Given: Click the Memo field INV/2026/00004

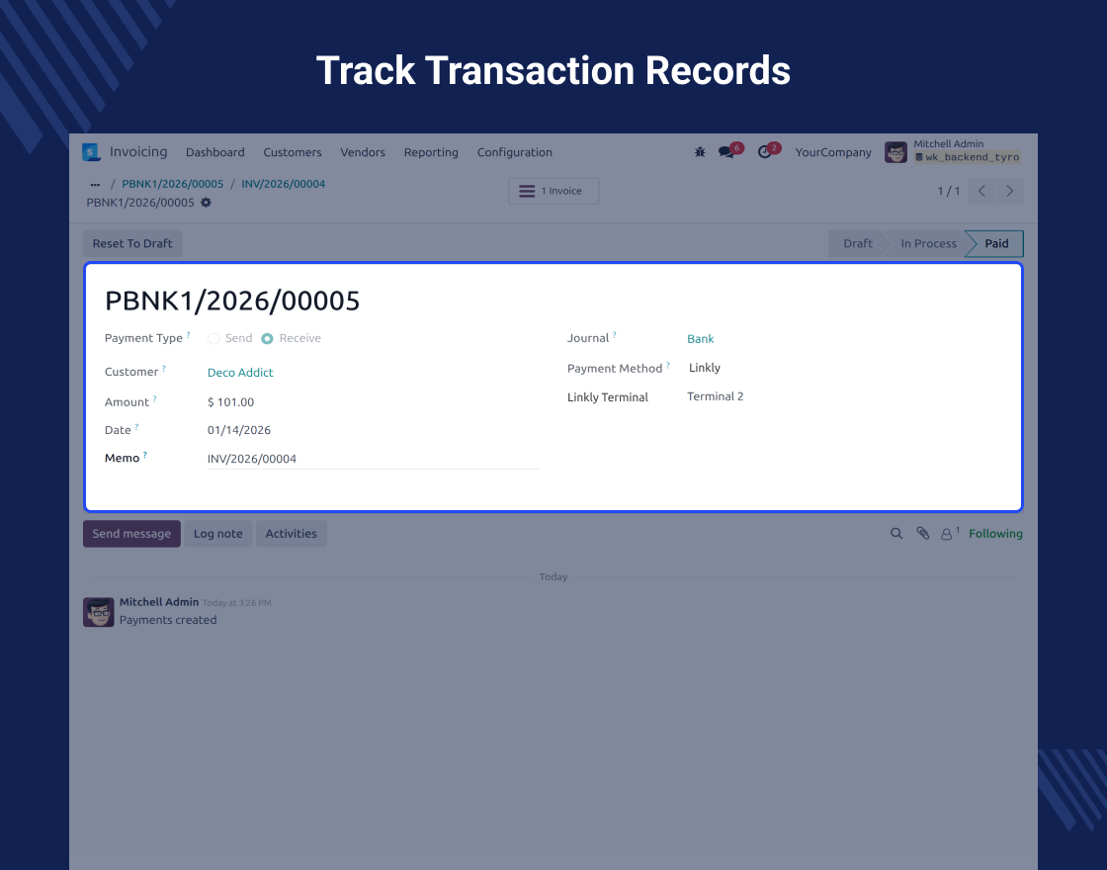Looking at the screenshot, I should [373, 459].
